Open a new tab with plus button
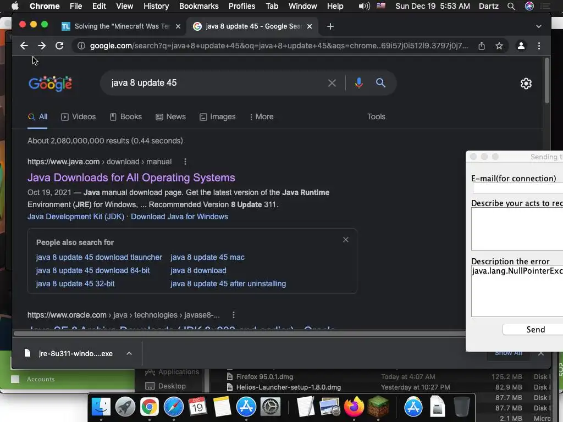This screenshot has height=422, width=563. click(330, 26)
